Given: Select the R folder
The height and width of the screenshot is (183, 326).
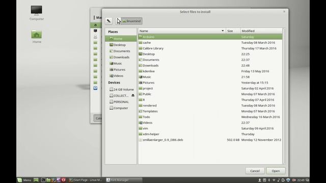Looking at the screenshot, I should tap(210, 100).
